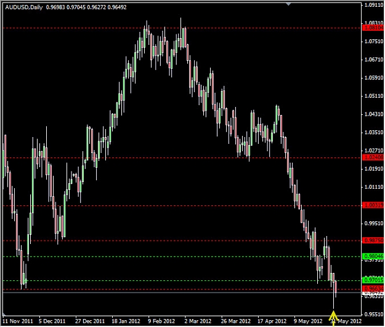Click the 2 Mar 2012 date label
This screenshot has width=385, height=327.
point(198,321)
